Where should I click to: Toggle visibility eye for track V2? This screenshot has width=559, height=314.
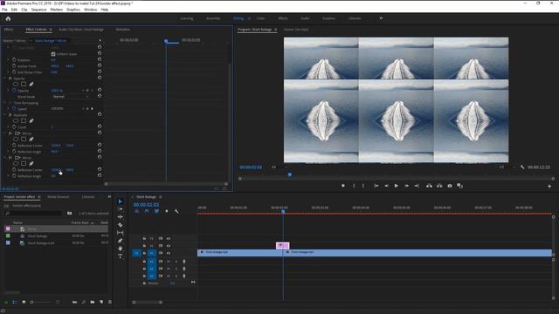coord(169,246)
